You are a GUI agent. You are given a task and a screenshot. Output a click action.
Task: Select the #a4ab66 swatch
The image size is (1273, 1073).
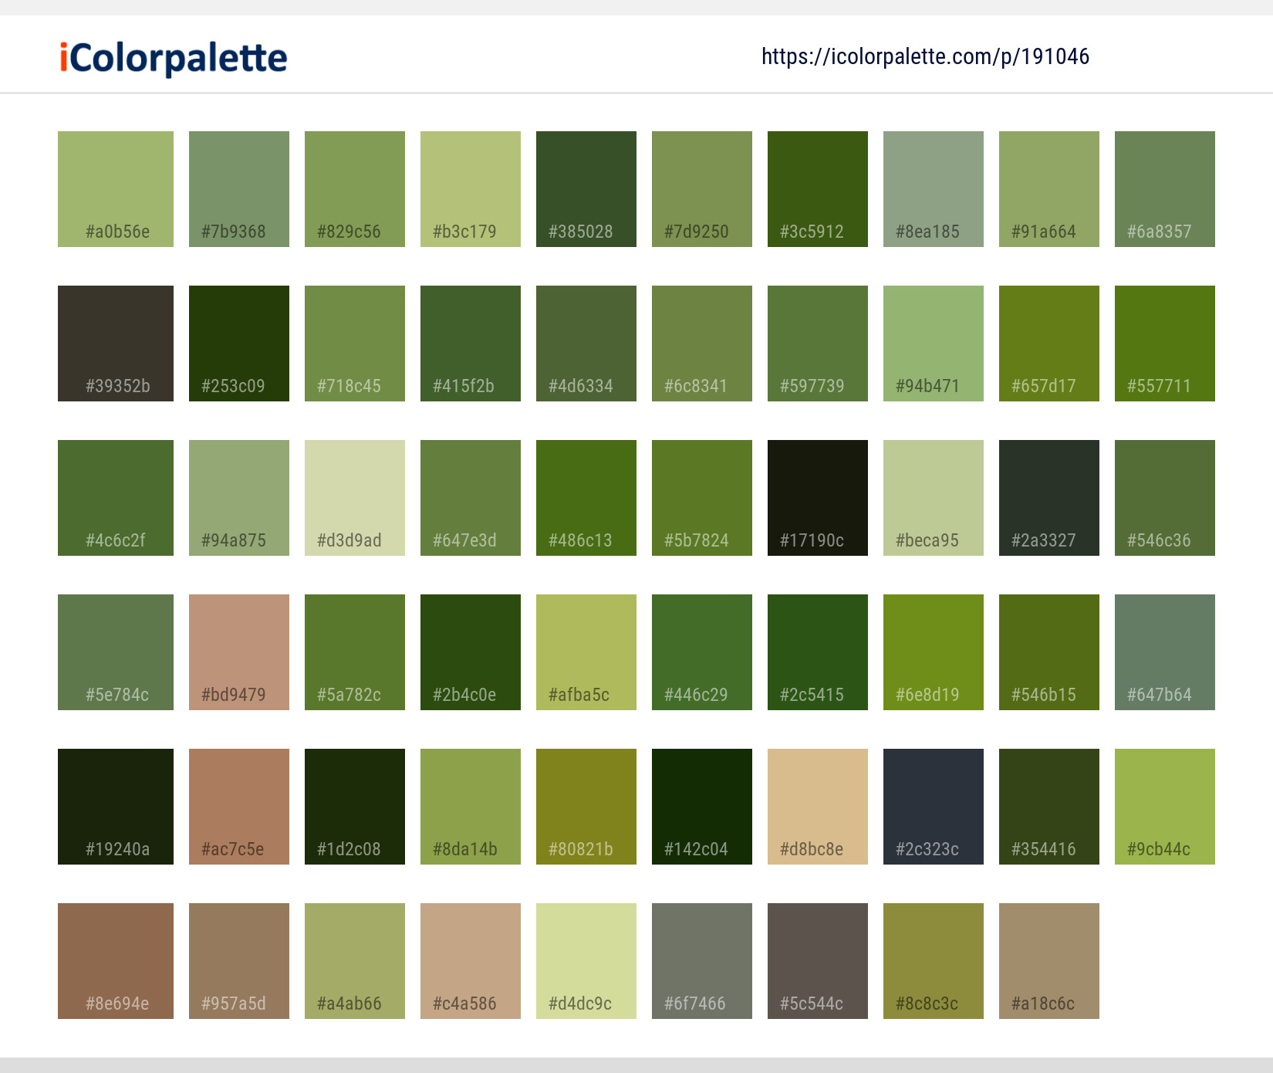click(355, 961)
